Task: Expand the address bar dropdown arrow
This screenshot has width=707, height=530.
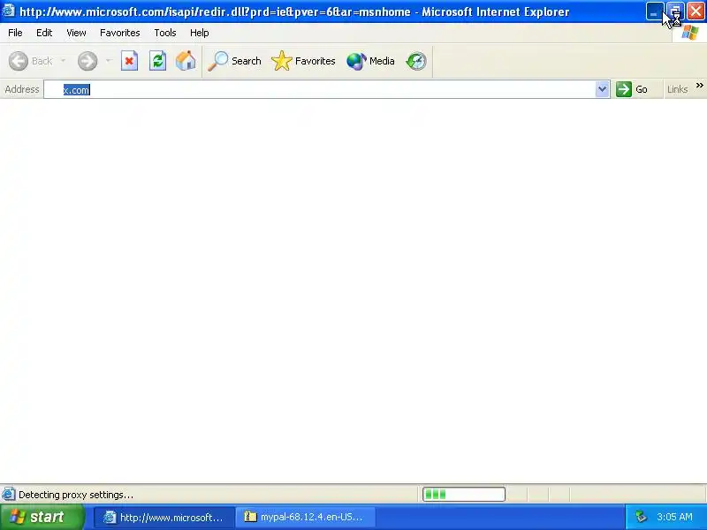Action: pos(602,89)
